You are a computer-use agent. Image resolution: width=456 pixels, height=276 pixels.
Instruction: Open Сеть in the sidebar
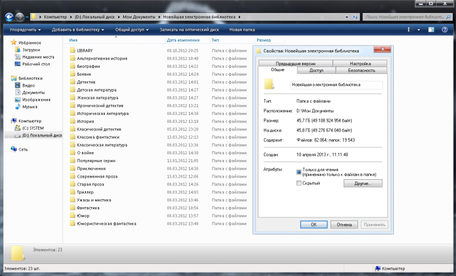click(x=19, y=149)
